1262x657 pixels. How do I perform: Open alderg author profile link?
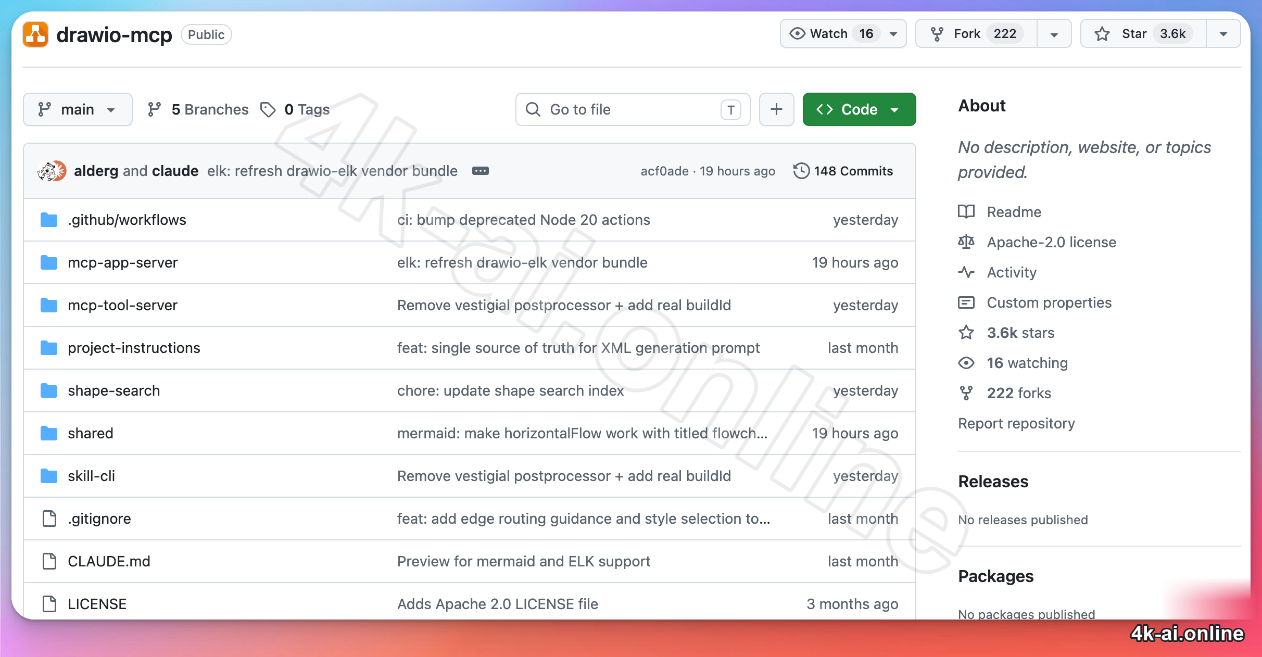[x=96, y=171]
